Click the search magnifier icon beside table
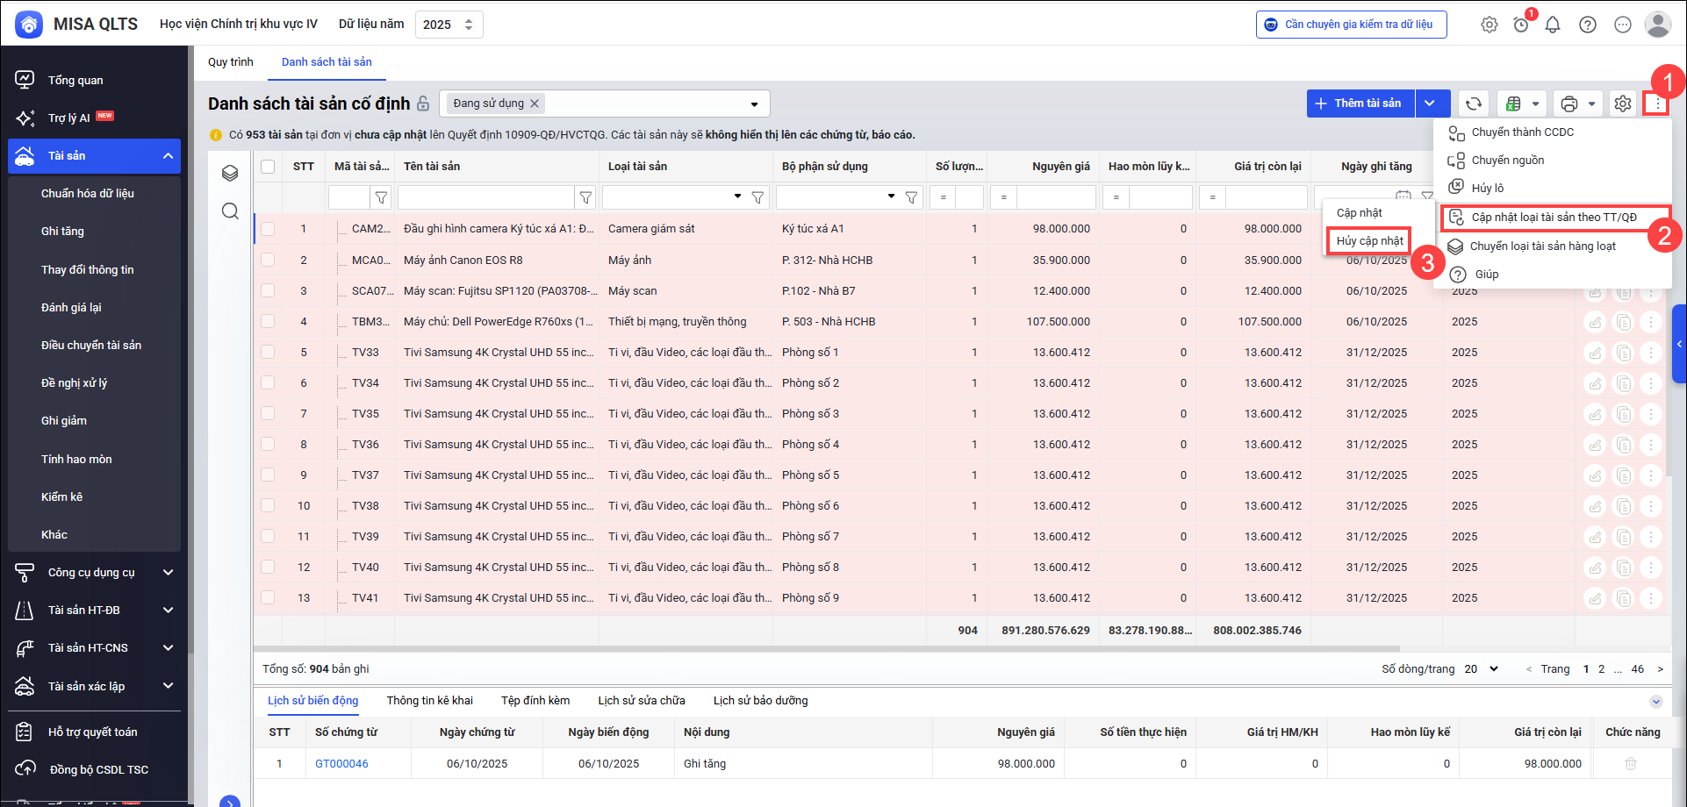Image resolution: width=1687 pixels, height=807 pixels. (x=230, y=211)
